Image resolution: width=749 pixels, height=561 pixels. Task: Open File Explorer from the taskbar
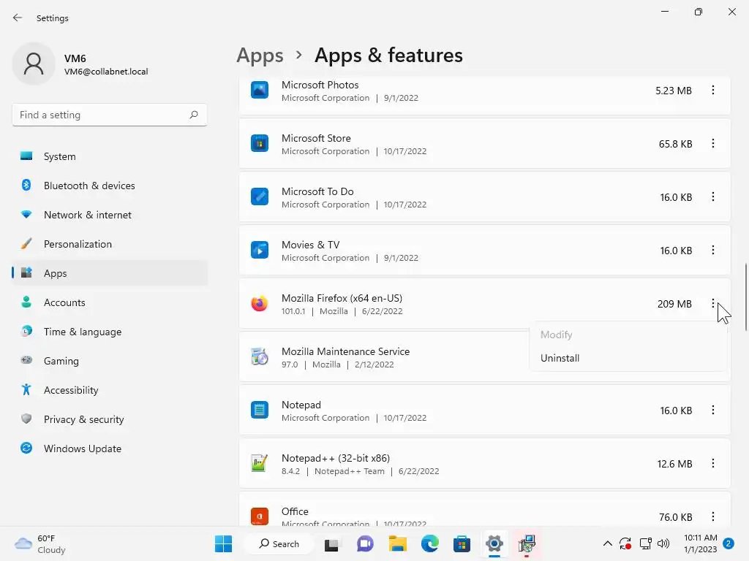click(x=397, y=543)
